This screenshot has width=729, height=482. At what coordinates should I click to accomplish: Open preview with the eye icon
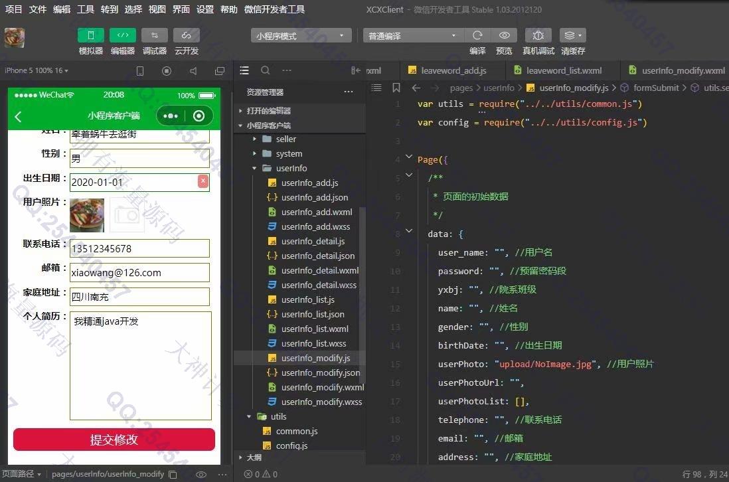[x=505, y=36]
